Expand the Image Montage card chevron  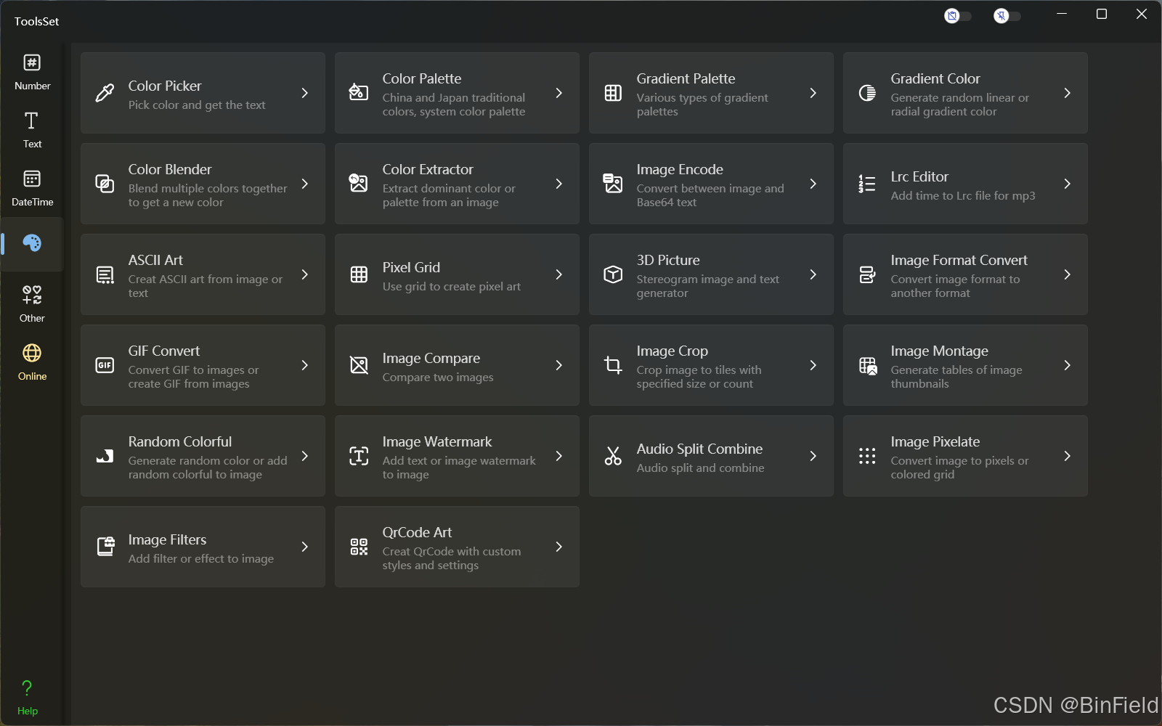1068,365
